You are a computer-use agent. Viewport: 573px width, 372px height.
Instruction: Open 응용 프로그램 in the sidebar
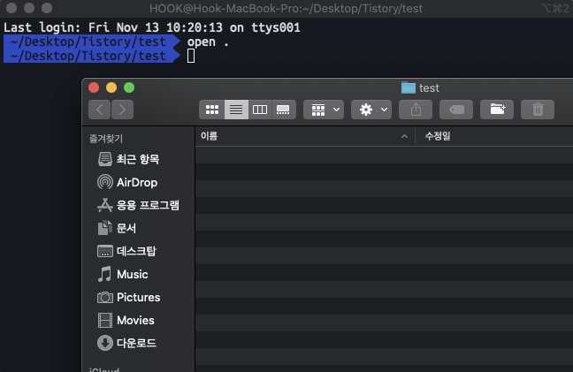(x=138, y=205)
